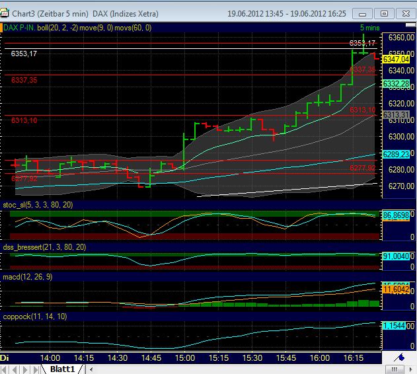Viewport: 417px width, 374px height.
Task: Click the gray 6313,31 value tag
Action: 396,115
